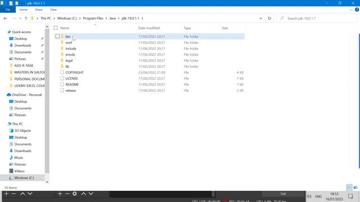Screen dimensions: 360x202
Task: Open 3D Objects under This PC
Action: point(22,131)
